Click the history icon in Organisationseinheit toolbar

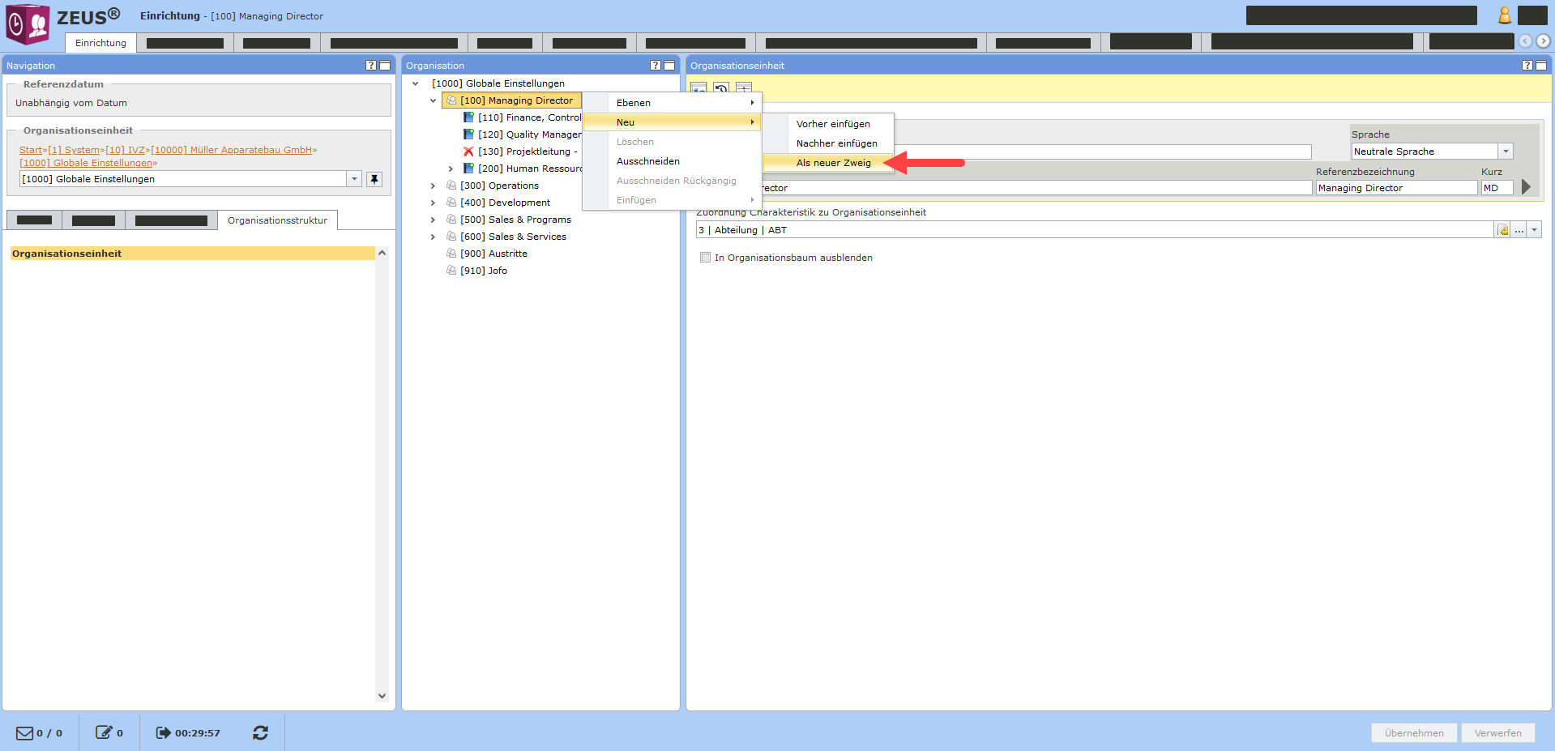[x=721, y=89]
